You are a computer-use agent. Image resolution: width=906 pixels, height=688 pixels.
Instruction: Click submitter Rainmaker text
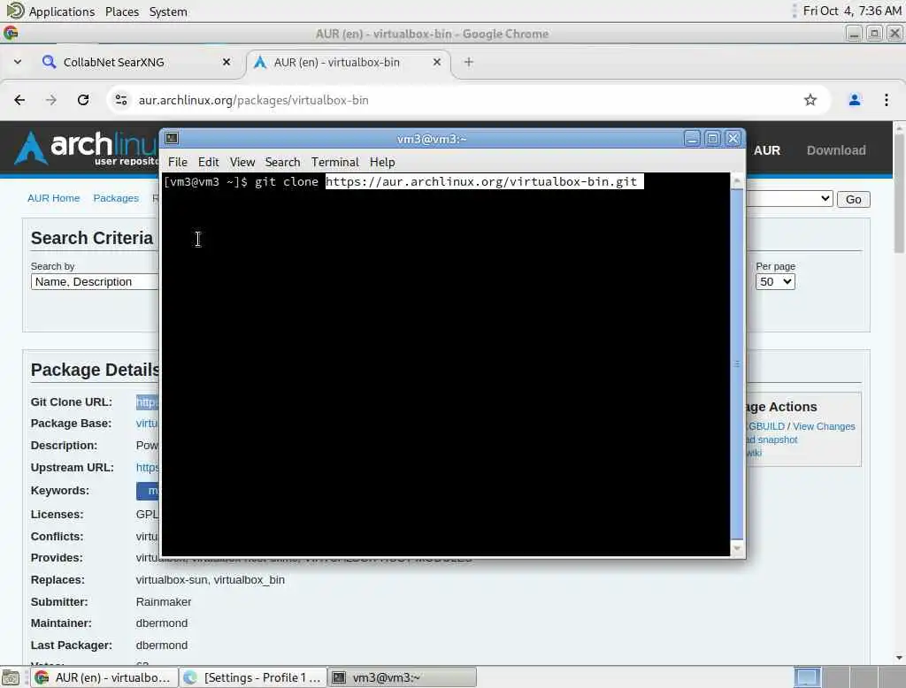[x=164, y=602]
